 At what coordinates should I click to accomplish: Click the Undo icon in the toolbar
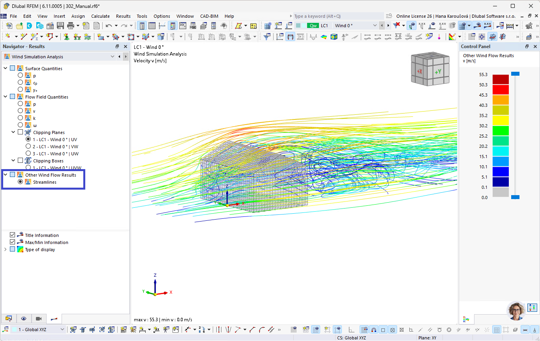tap(109, 25)
